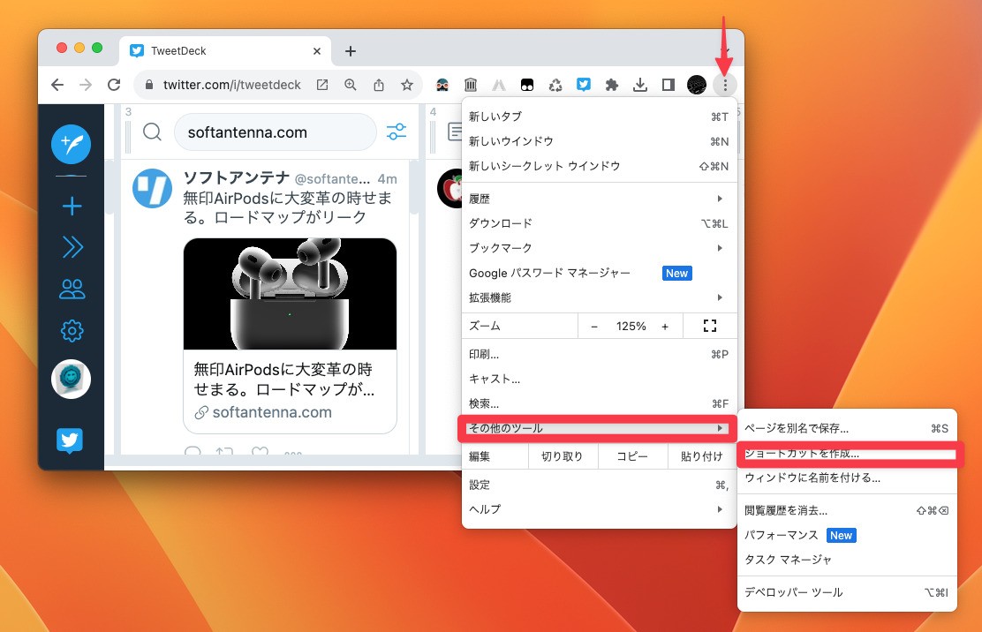Open the Downloads toolbar icon
This screenshot has height=632, width=982.
click(640, 84)
